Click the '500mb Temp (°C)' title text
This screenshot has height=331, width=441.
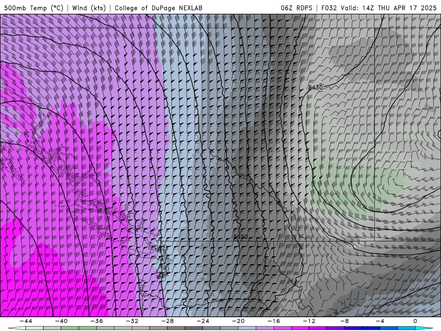[x=34, y=8]
